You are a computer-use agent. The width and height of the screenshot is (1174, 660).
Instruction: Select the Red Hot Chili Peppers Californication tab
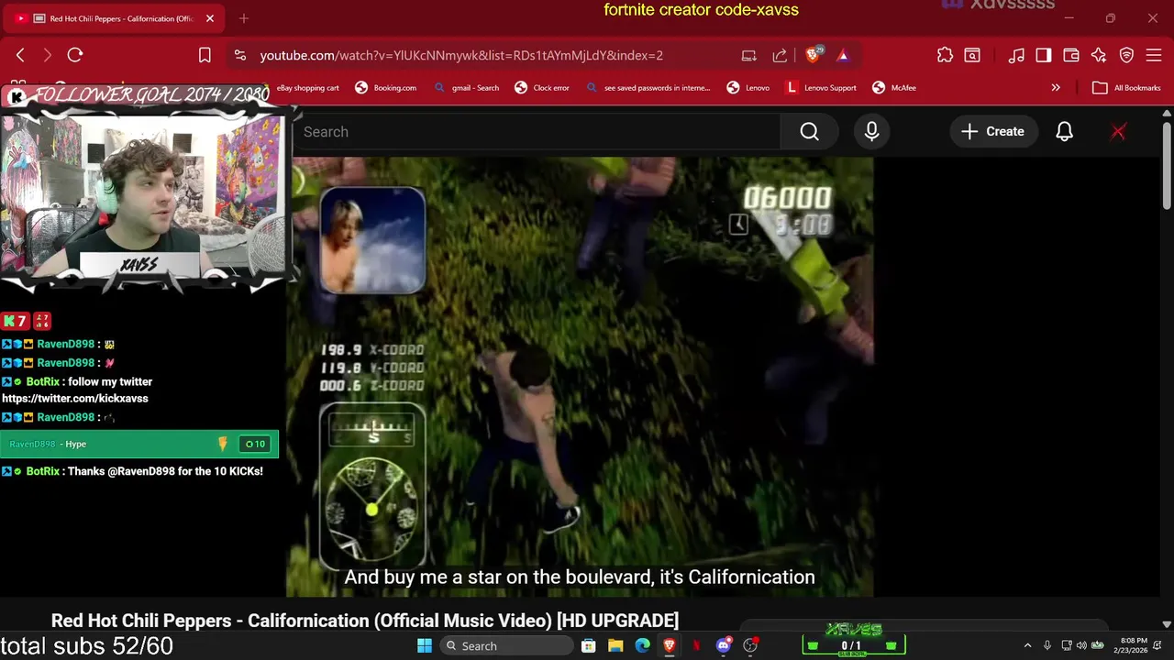(115, 18)
